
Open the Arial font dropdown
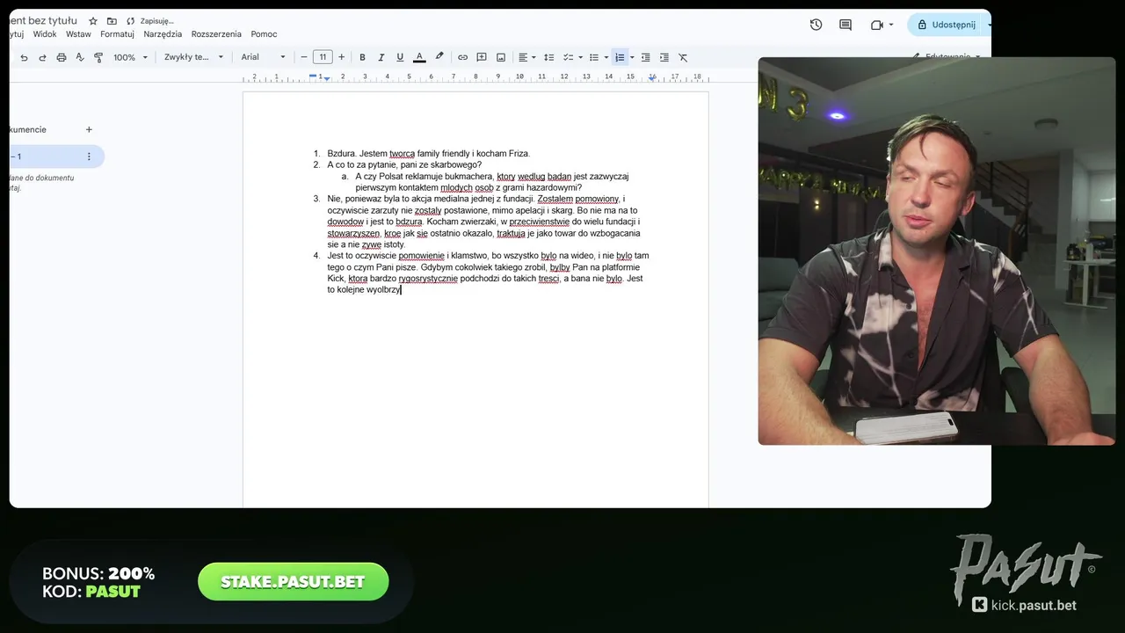(x=264, y=57)
